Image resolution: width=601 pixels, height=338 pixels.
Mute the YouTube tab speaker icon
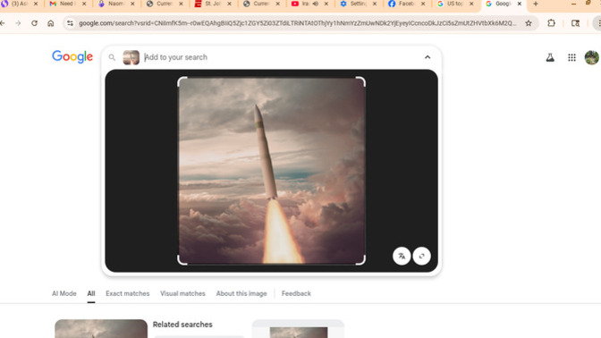[x=316, y=4]
